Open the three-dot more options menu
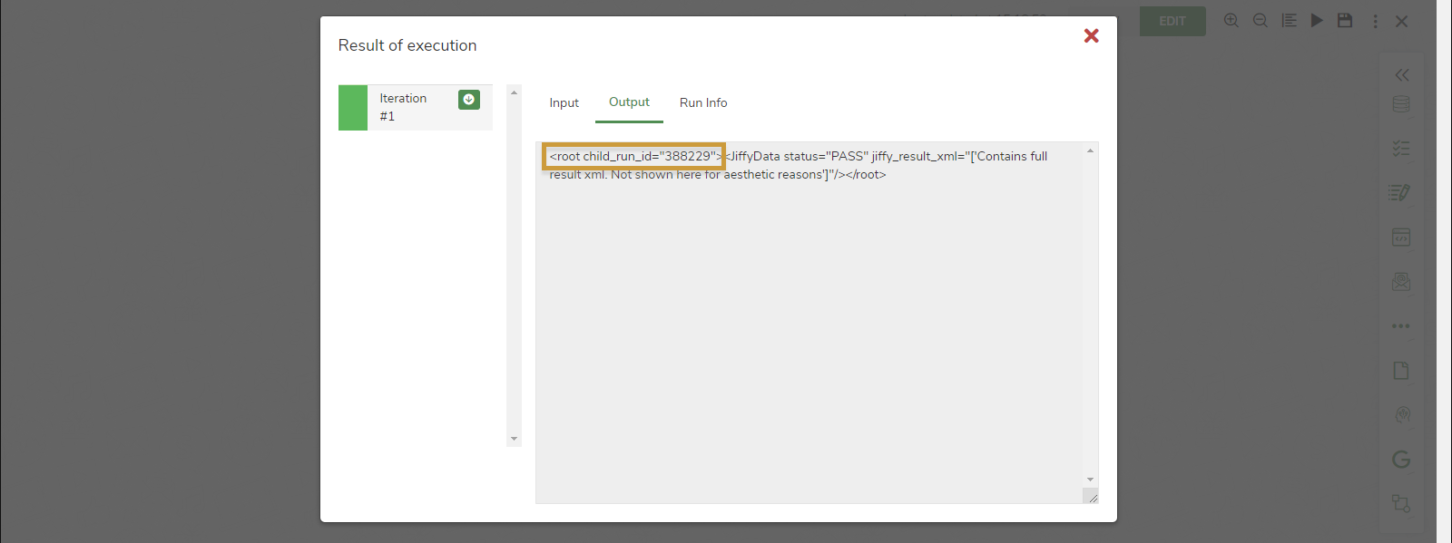 [1375, 21]
